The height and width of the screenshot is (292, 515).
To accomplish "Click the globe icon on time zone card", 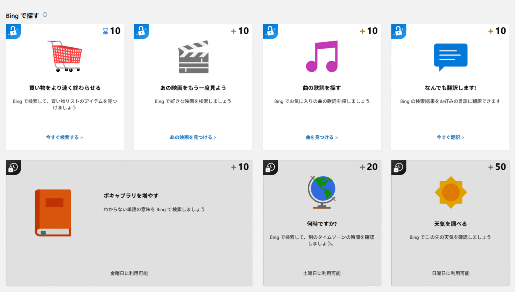I will coord(322,192).
